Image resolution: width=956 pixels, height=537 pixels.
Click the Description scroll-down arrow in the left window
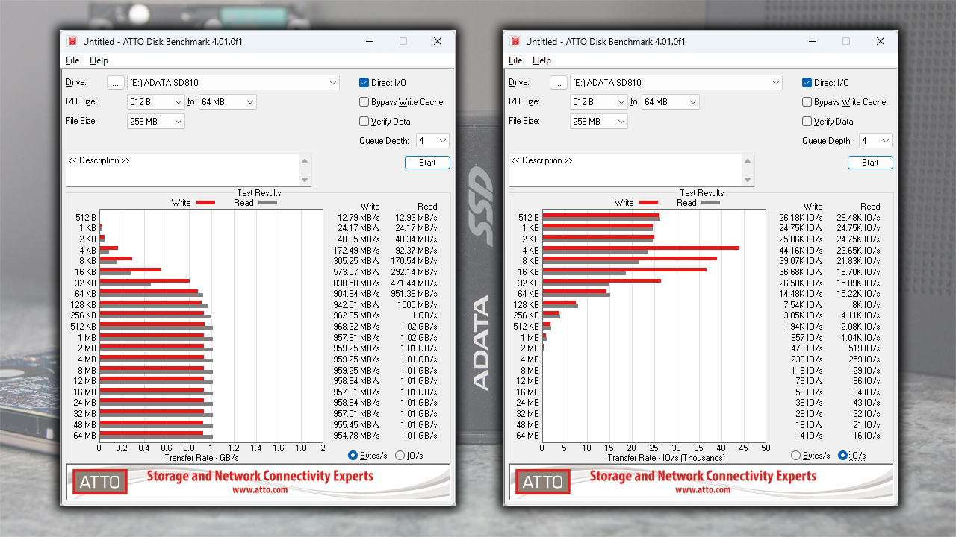tap(305, 180)
